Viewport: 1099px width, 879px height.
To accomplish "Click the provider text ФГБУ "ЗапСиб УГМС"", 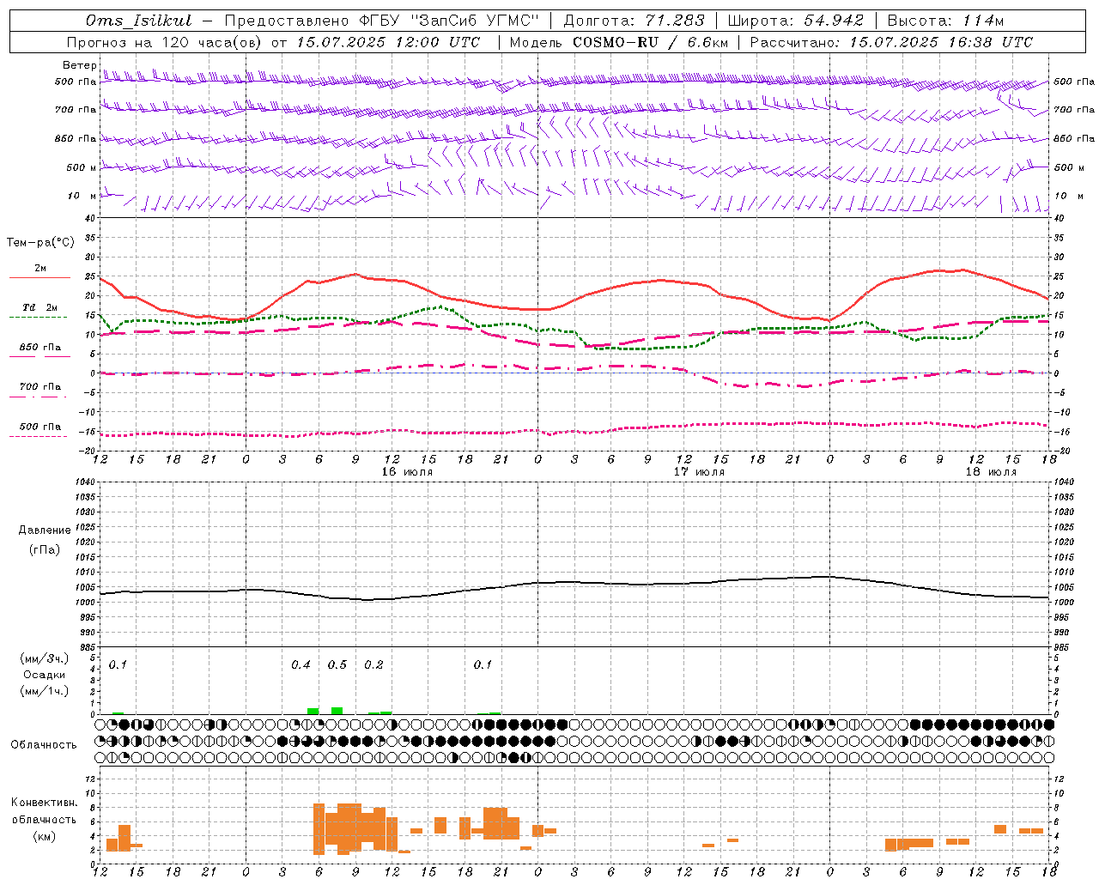I will pyautogui.click(x=451, y=21).
